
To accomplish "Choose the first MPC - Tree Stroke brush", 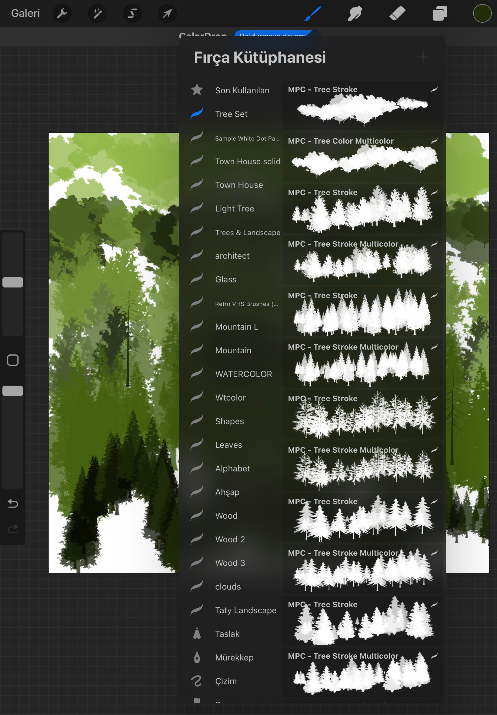I will pos(362,106).
